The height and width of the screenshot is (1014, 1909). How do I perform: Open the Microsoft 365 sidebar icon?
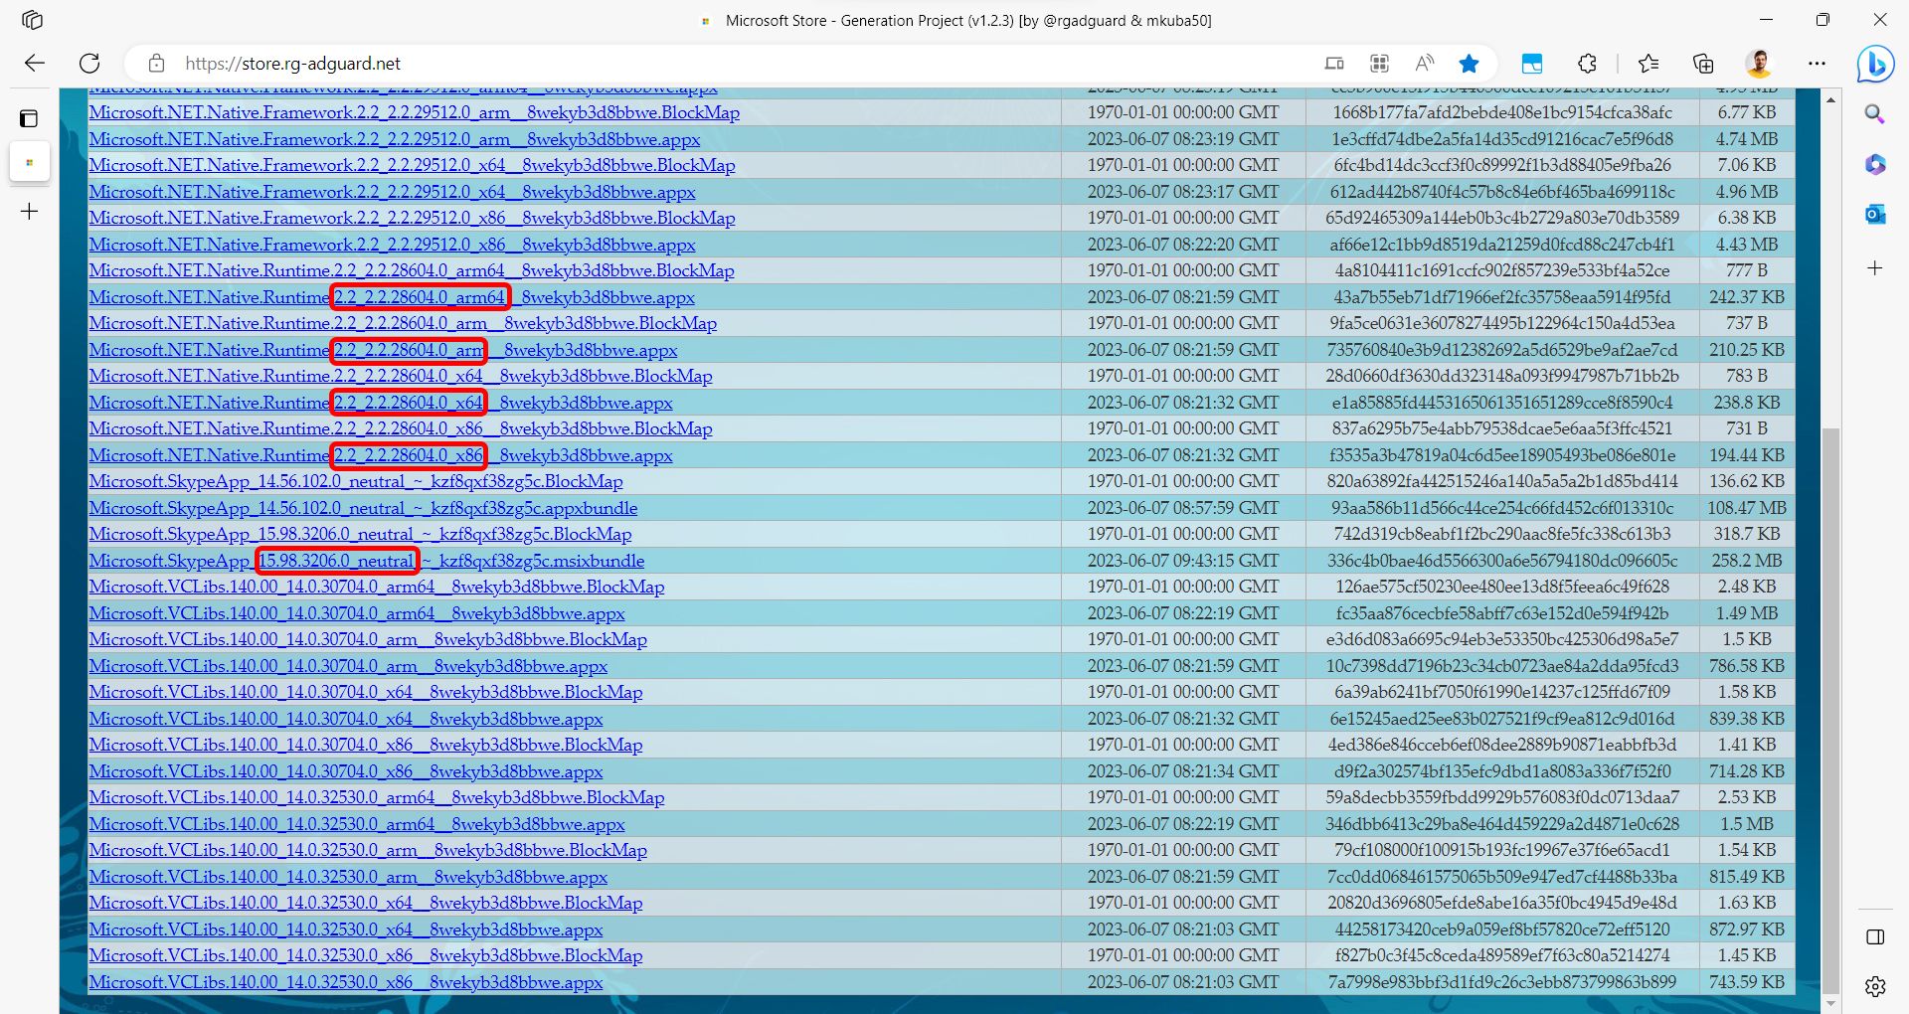[x=1875, y=164]
